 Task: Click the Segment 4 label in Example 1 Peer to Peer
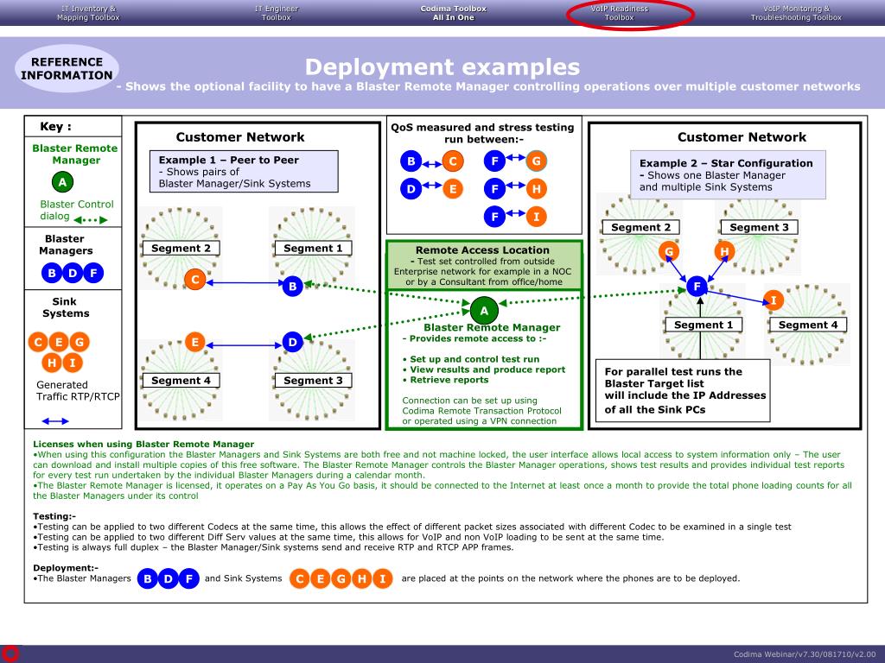click(181, 381)
